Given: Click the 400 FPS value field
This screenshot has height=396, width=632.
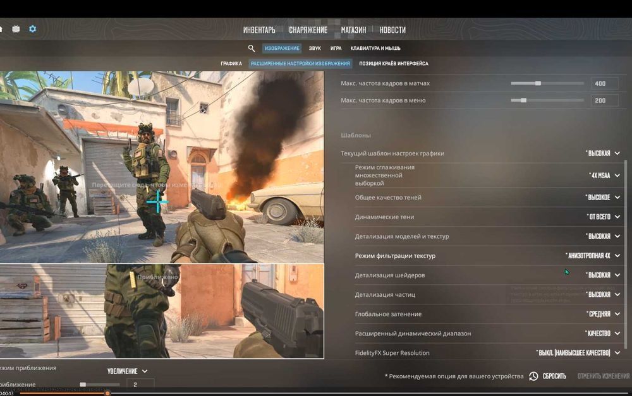Looking at the screenshot, I should point(605,83).
